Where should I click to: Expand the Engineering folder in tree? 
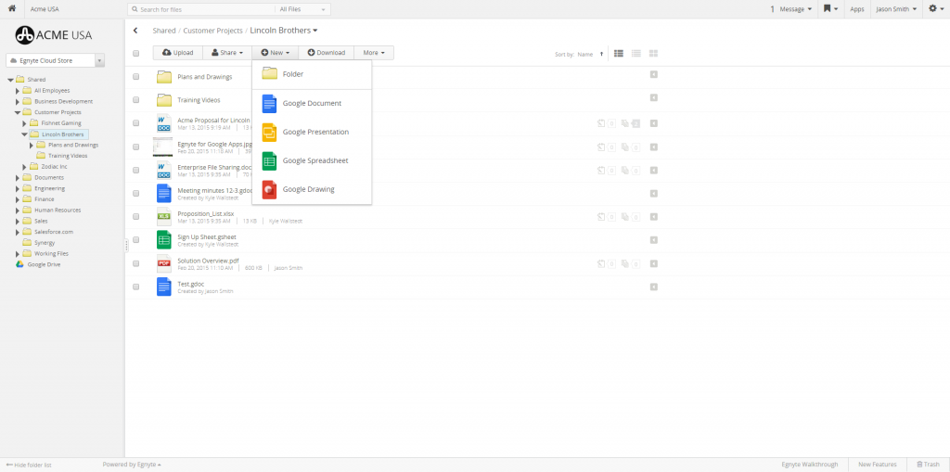(x=17, y=188)
